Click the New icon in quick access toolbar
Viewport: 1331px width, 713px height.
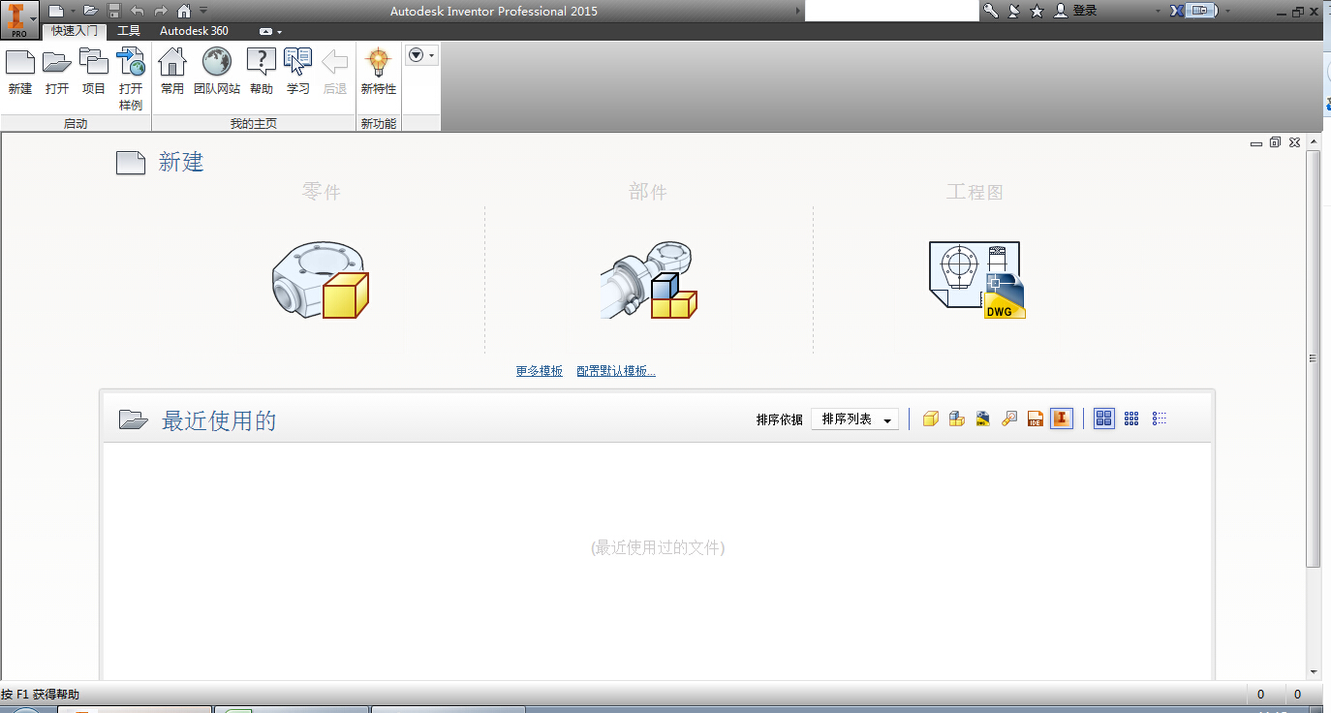pyautogui.click(x=56, y=11)
